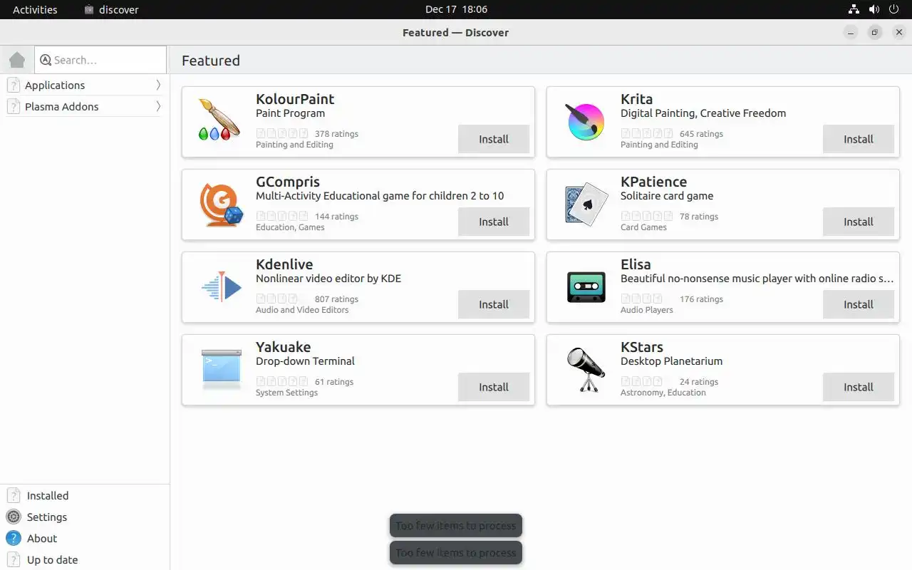Image resolution: width=912 pixels, height=570 pixels.
Task: Click the KStars telescope icon
Action: click(586, 369)
